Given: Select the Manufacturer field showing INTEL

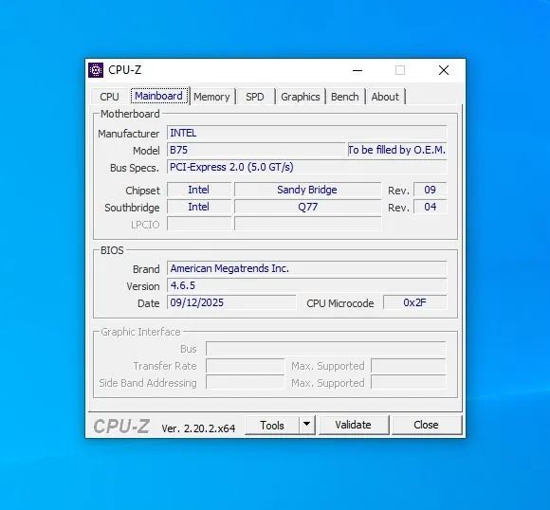Looking at the screenshot, I should (x=306, y=133).
